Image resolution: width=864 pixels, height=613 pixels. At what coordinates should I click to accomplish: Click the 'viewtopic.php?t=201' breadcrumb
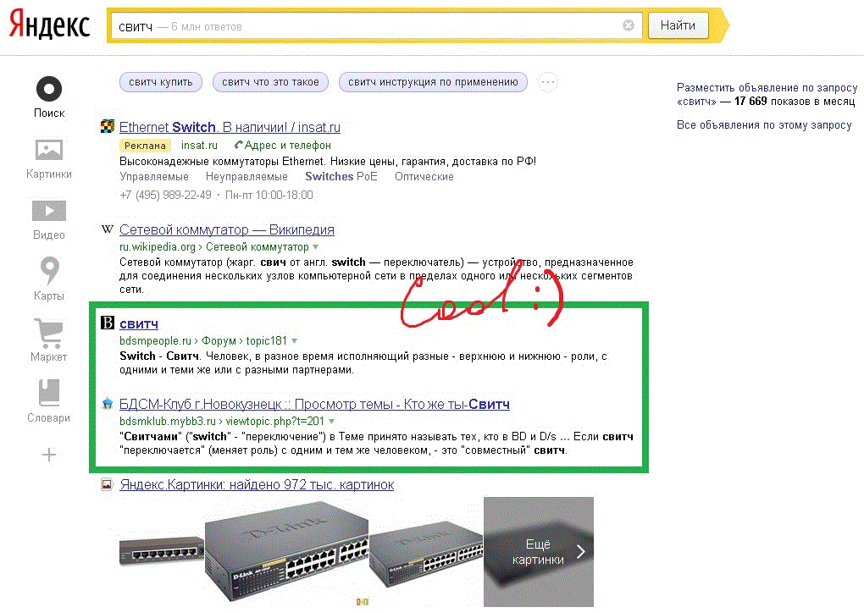pos(275,422)
